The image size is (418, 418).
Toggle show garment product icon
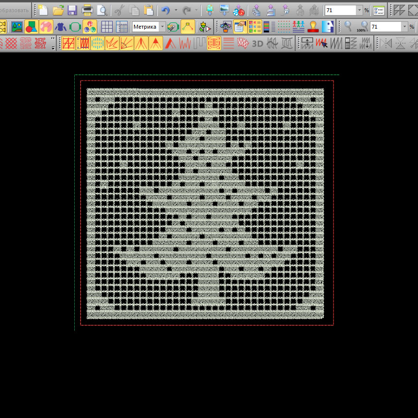point(61,27)
